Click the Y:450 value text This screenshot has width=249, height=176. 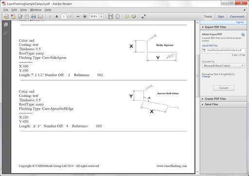coord(24,122)
